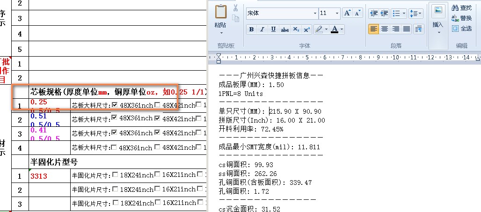Click the Grow font button

(x=347, y=13)
